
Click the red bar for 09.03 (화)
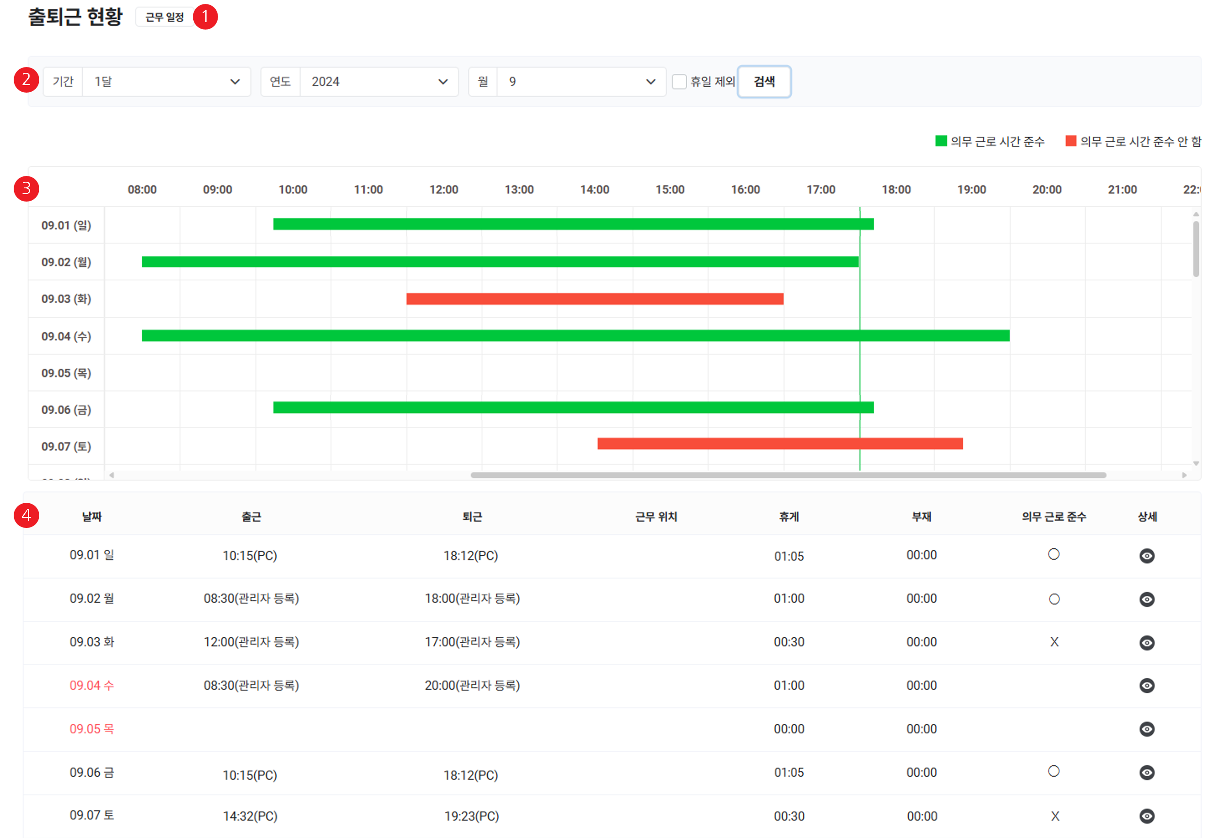[x=594, y=299]
